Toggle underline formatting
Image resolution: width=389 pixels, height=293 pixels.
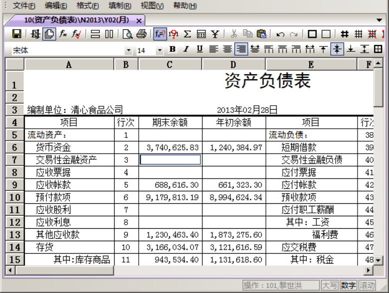click(199, 49)
